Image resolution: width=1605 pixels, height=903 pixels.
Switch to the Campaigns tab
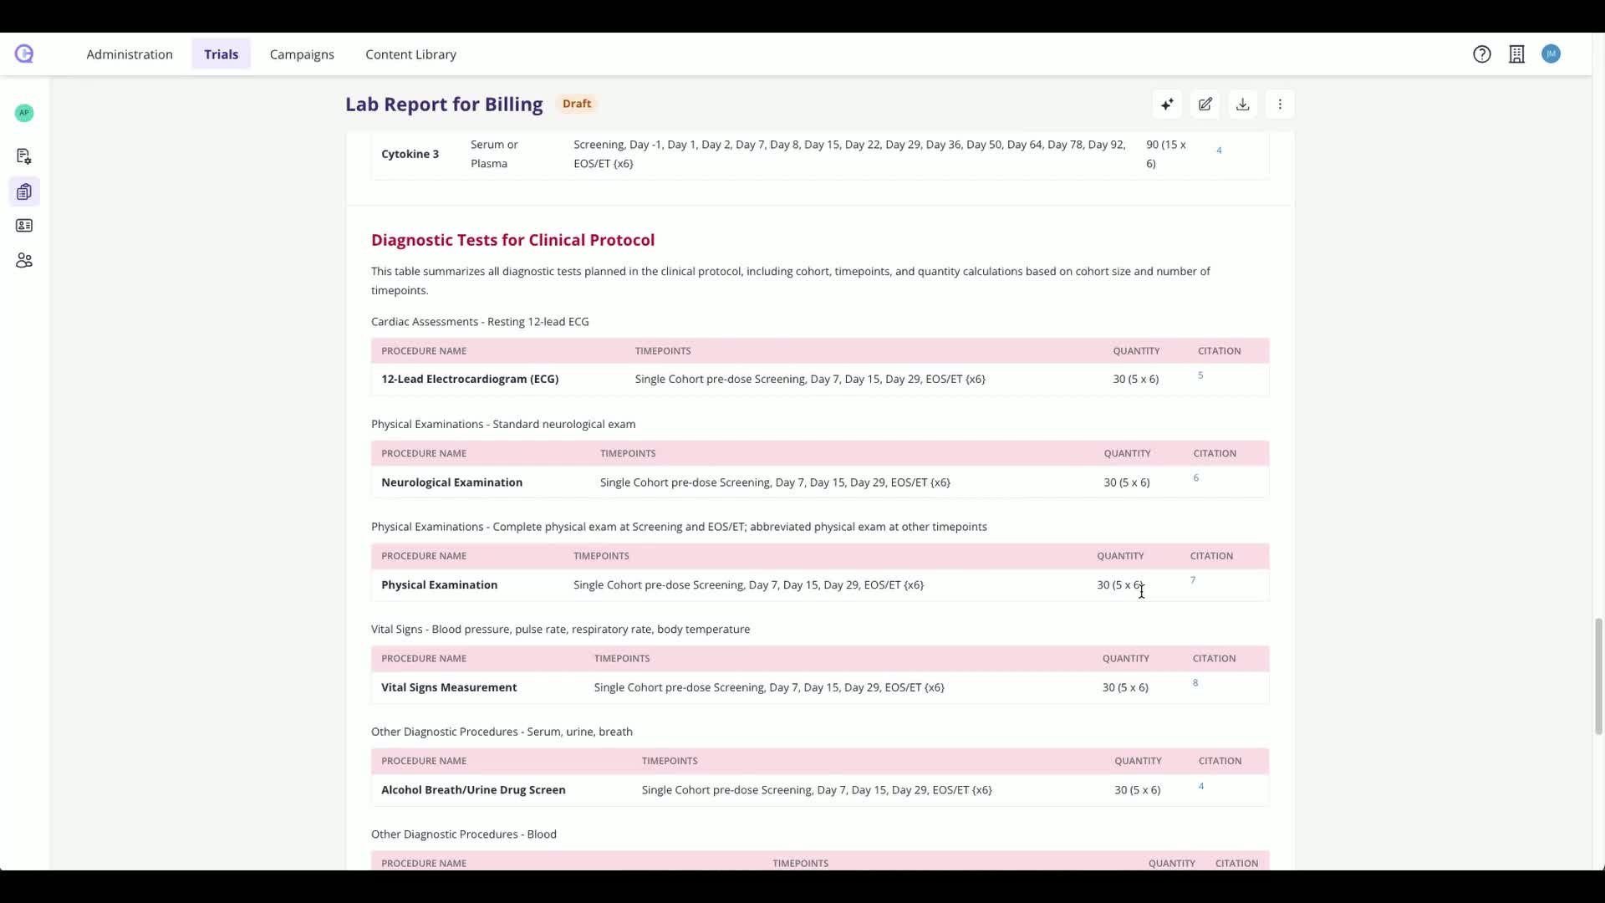[x=302, y=54]
